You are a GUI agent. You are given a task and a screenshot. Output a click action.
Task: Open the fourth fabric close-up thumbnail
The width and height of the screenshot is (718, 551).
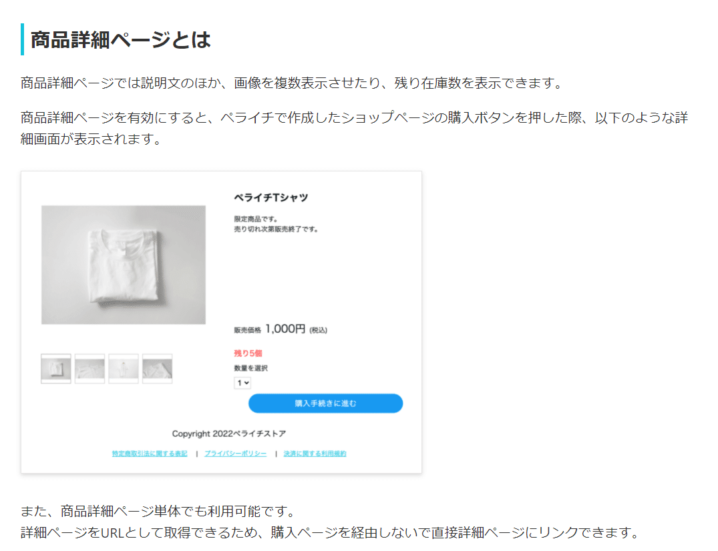[158, 368]
